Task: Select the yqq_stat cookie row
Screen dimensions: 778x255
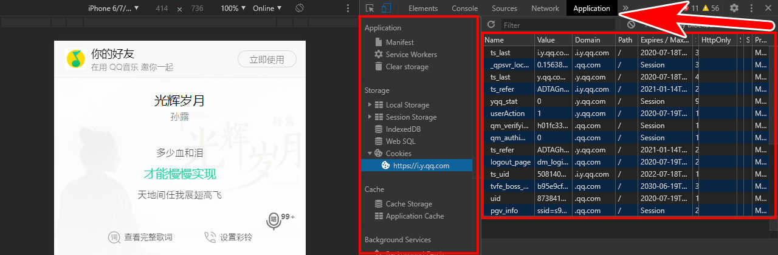Action: coord(625,101)
